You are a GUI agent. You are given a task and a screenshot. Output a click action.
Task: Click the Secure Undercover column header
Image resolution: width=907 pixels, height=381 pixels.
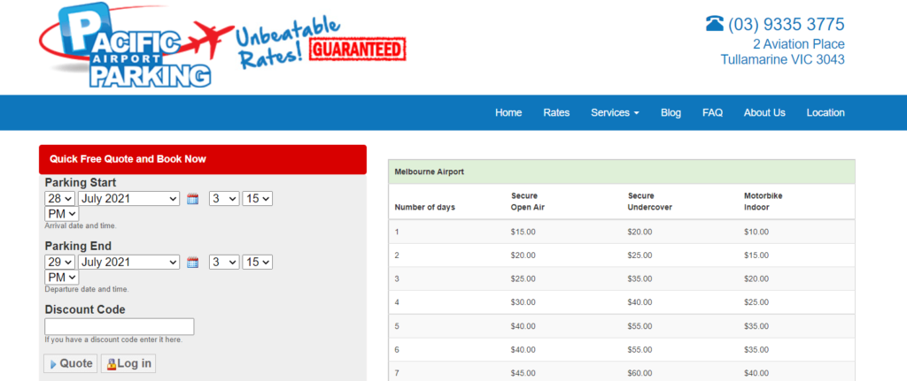(x=649, y=202)
